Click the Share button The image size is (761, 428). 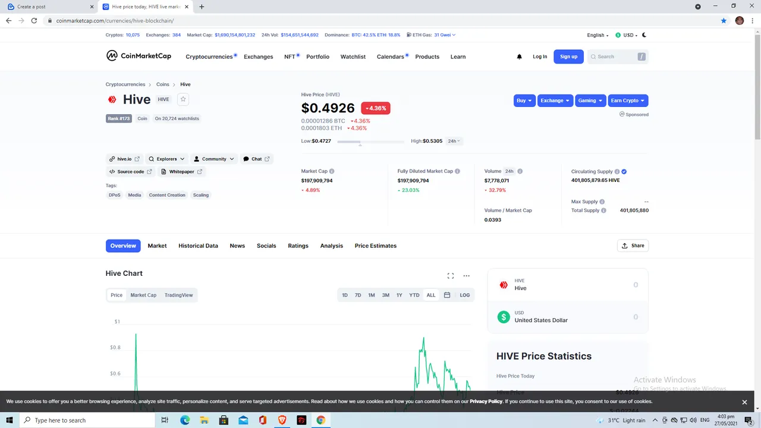click(633, 246)
